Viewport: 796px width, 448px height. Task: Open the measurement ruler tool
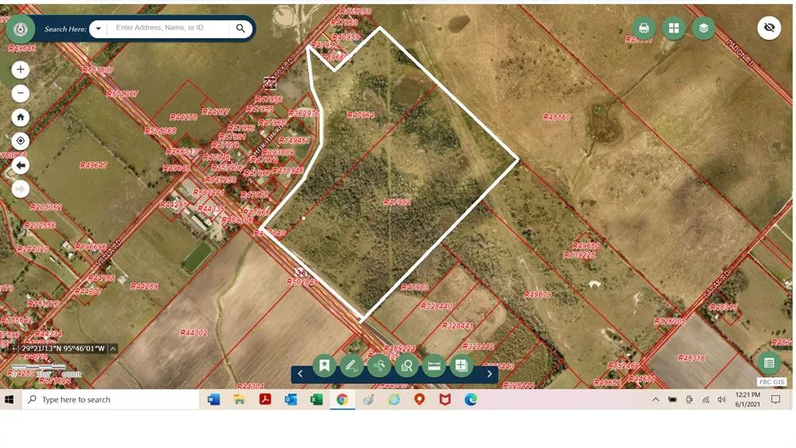[x=435, y=365]
